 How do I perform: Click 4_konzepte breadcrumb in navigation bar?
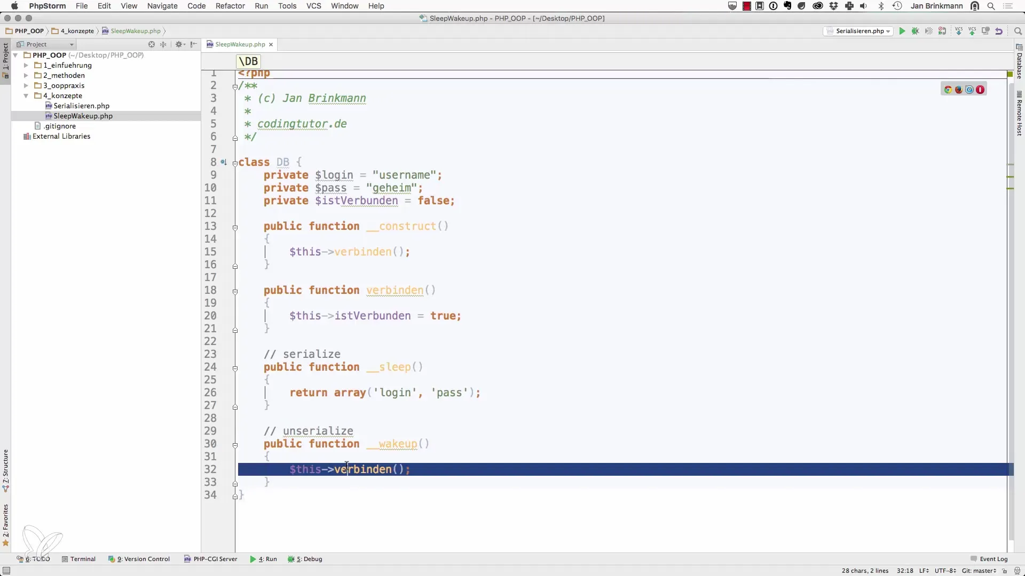coord(73,31)
